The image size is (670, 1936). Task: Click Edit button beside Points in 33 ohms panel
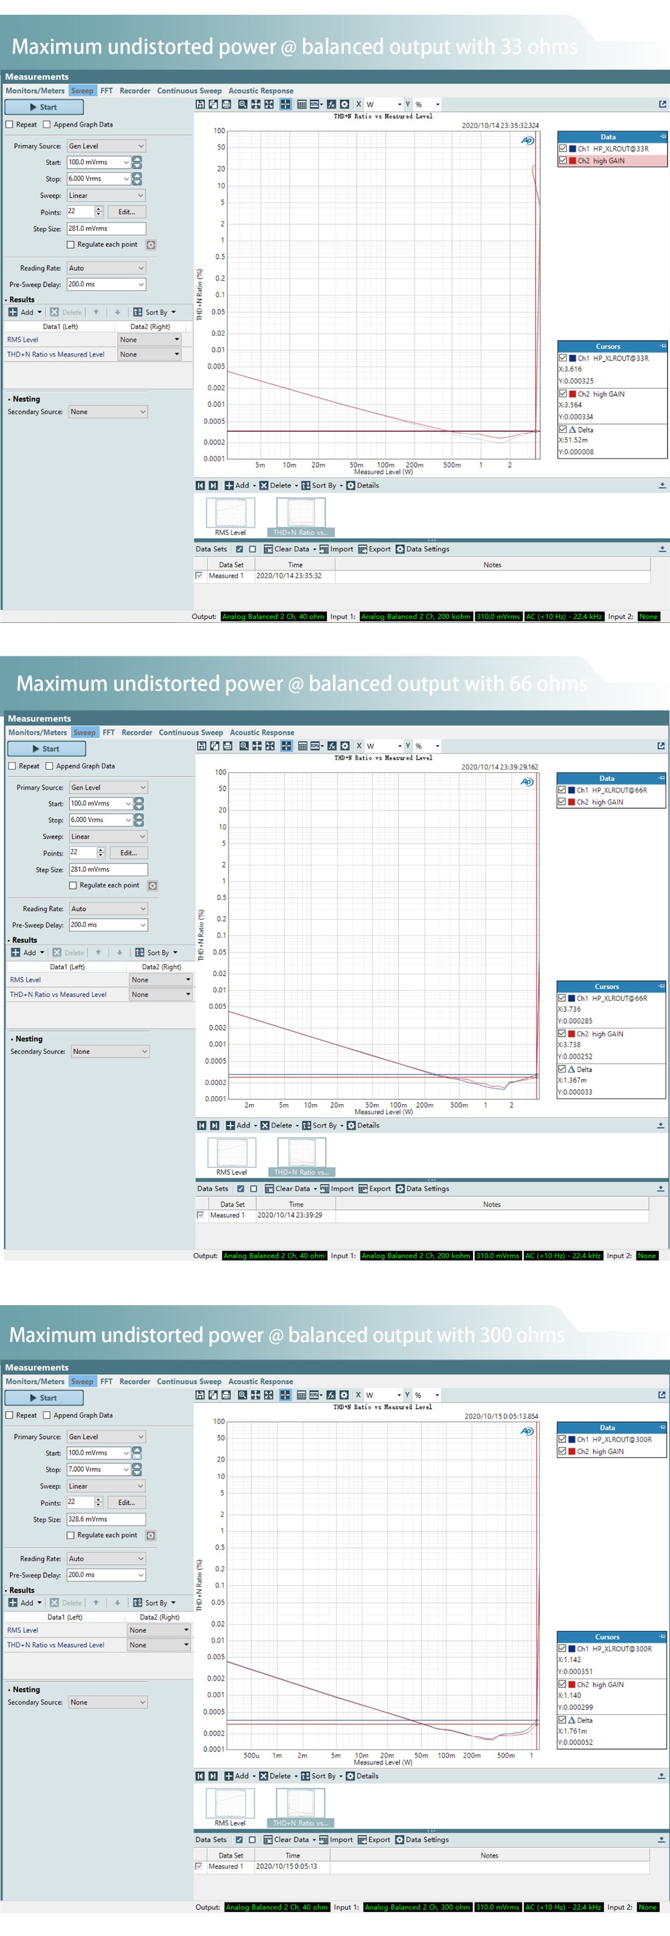point(126,212)
